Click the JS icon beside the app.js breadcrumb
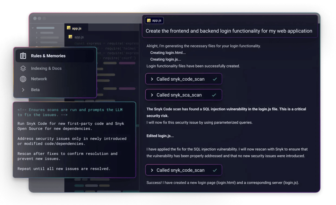 tap(70, 37)
